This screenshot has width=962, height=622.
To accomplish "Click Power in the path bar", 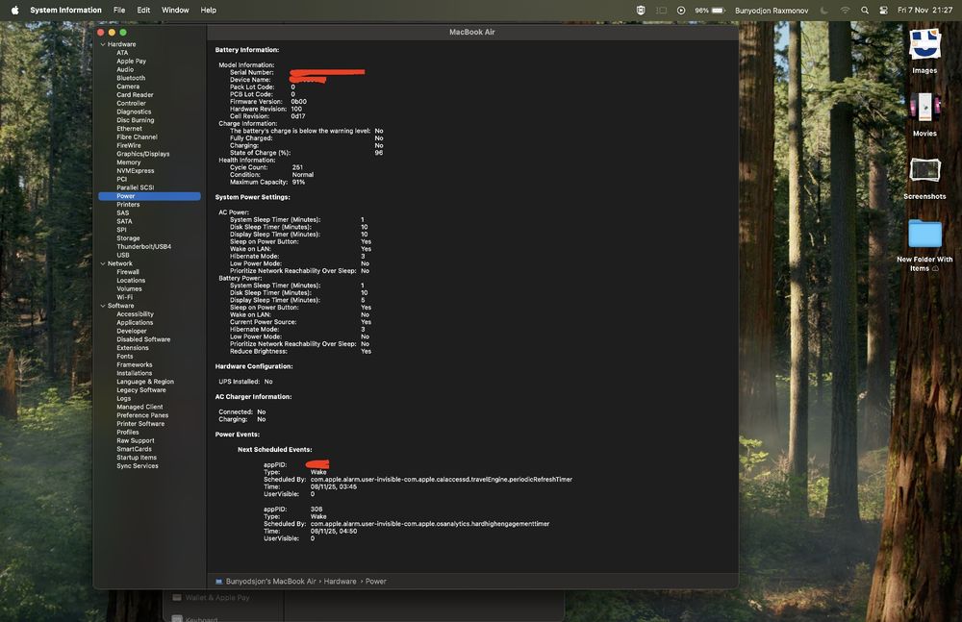I will (x=375, y=582).
